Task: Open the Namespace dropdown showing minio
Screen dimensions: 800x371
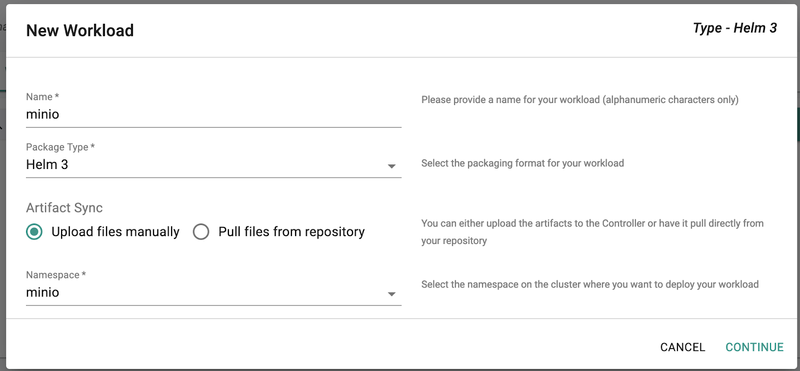Action: click(205, 292)
